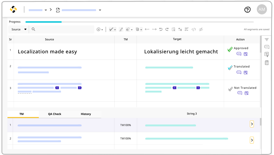Open the History tab
274x155 pixels.
[x=86, y=114]
